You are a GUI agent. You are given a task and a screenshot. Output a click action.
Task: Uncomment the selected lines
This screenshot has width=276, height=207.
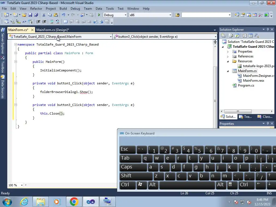(x=58, y=22)
